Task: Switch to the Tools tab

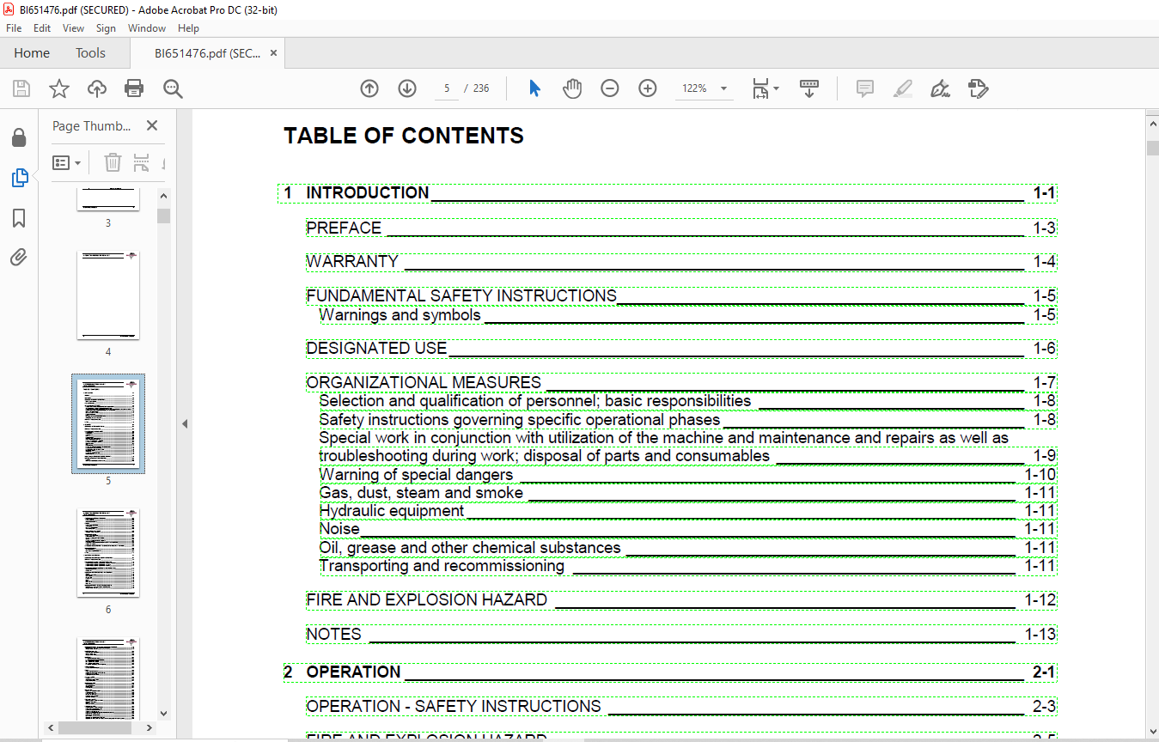Action: pos(90,53)
